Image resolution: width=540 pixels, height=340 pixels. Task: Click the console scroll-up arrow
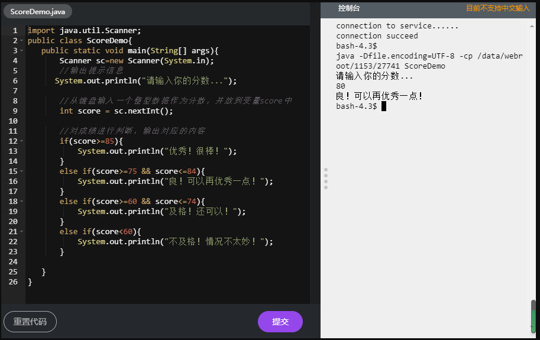(x=532, y=26)
